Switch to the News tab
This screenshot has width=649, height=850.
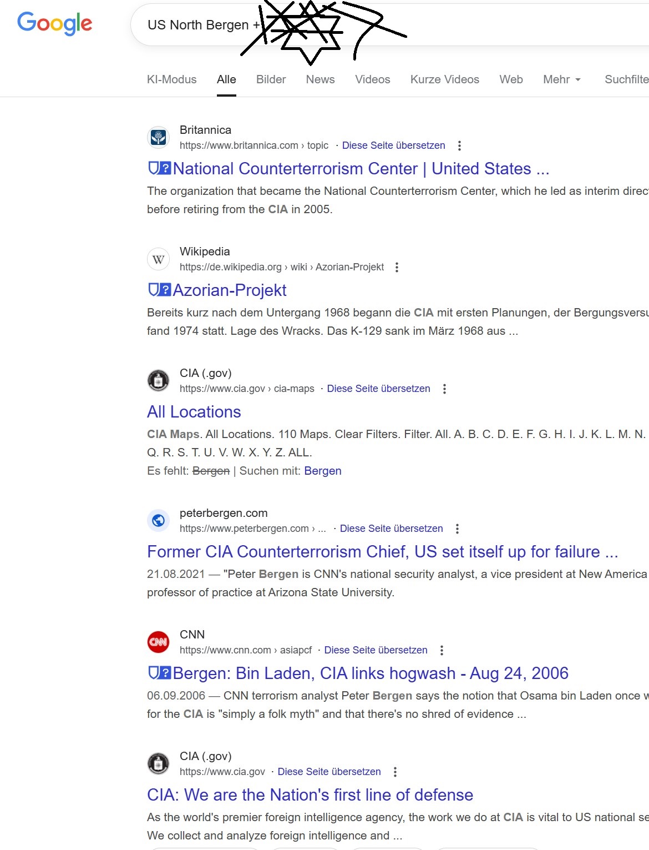click(x=320, y=79)
